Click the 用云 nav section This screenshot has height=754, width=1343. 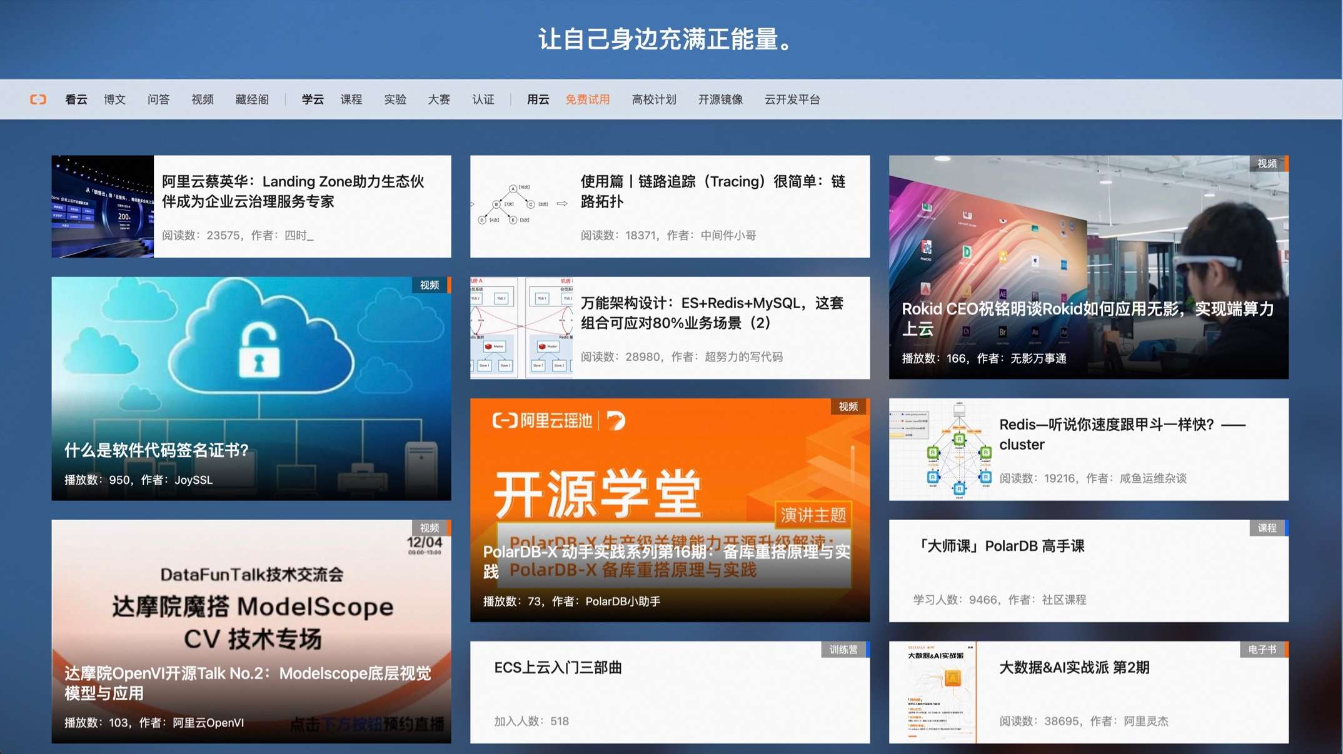(x=538, y=99)
